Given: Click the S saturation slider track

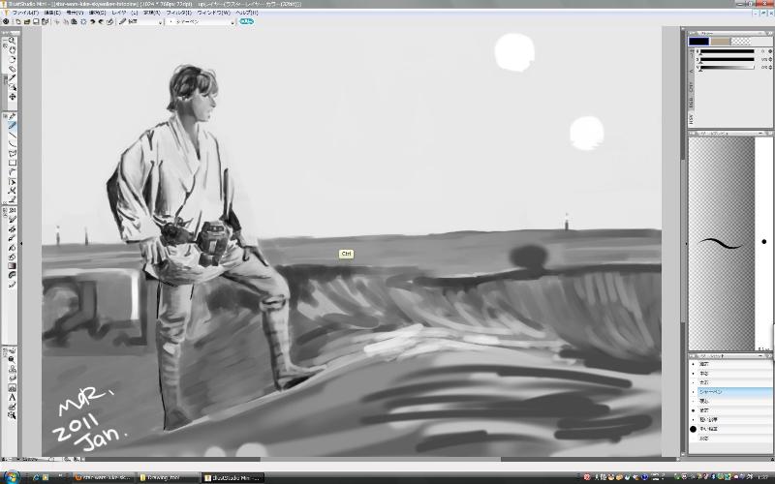Looking at the screenshot, I should (x=728, y=59).
